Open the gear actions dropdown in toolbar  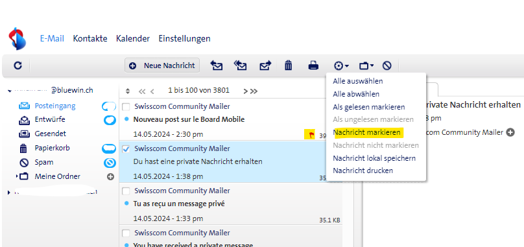click(341, 66)
